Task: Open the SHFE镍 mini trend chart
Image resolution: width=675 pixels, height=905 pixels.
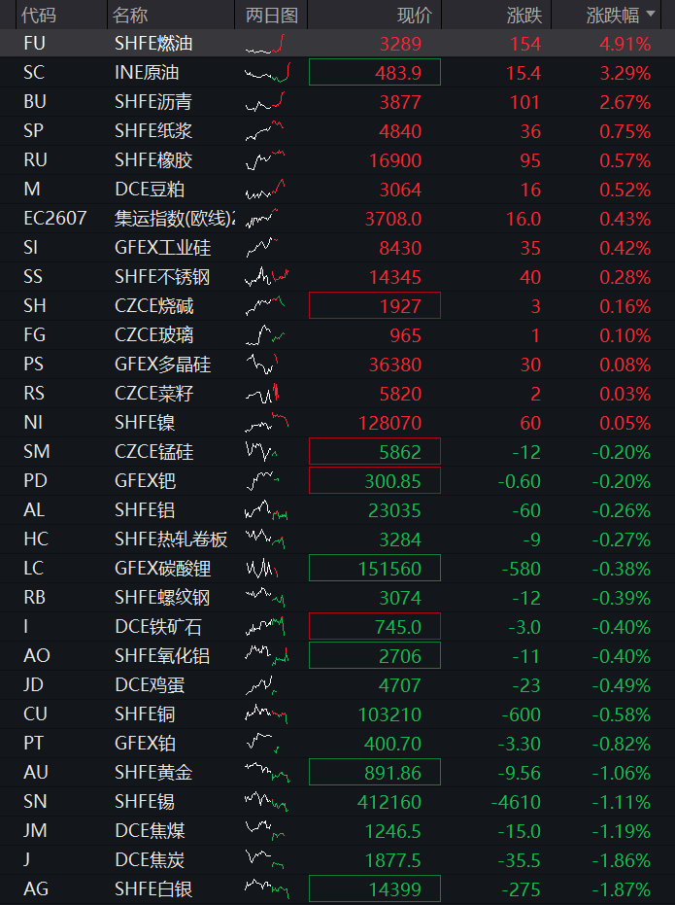Action: pos(267,423)
